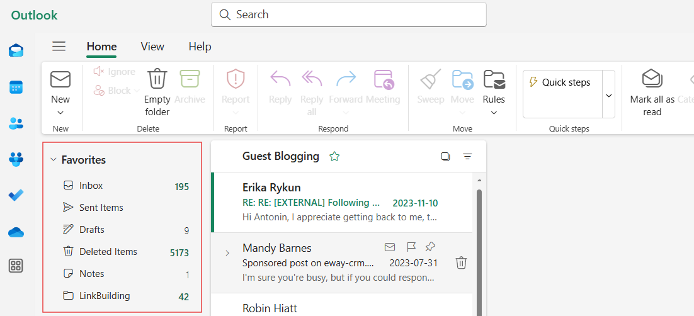Delete the Mandy Barnes message

tap(461, 262)
